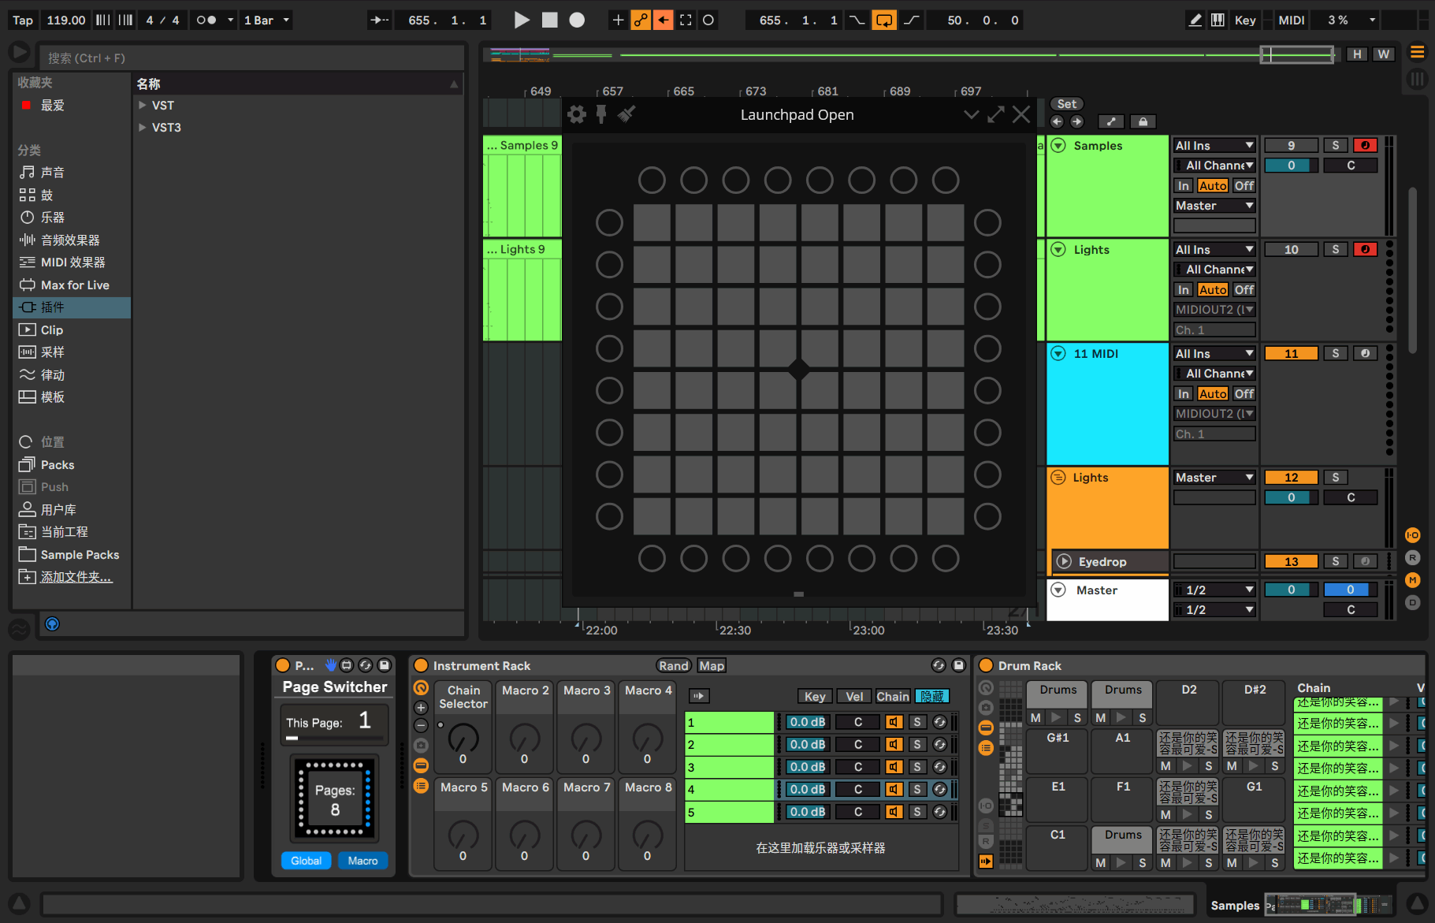Toggle the Draw Mode pencil icon
The height and width of the screenshot is (923, 1435).
click(1195, 20)
